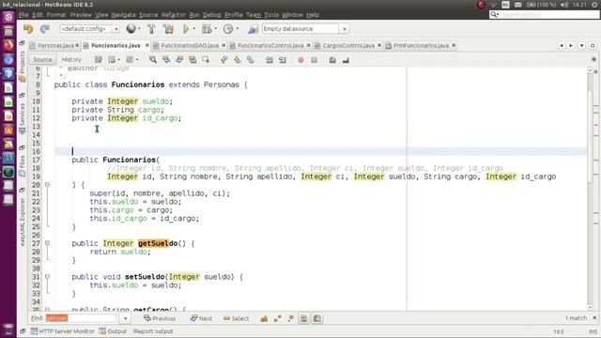The width and height of the screenshot is (601, 338).
Task: Click Find Next Occurrence editor icon
Action: (179, 60)
